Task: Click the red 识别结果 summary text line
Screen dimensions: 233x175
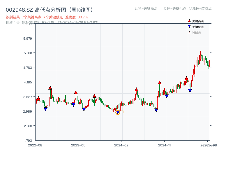Action: 47,17
